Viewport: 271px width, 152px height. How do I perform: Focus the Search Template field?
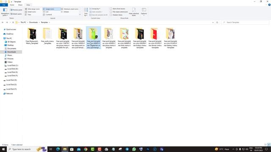[245, 22]
